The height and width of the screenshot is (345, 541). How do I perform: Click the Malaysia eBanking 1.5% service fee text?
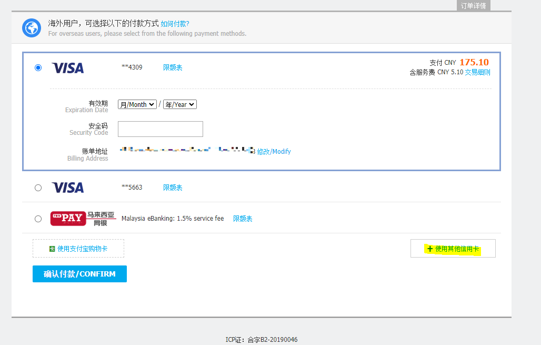[173, 218]
